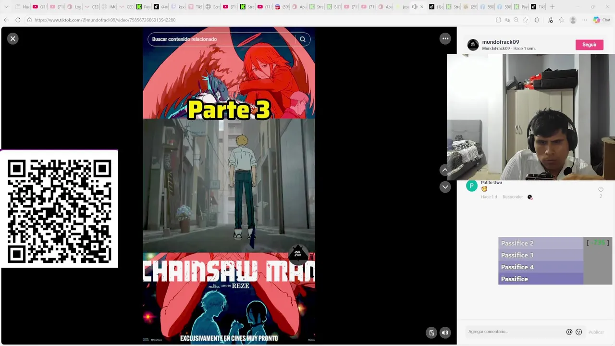
Task: Bookmark this page with the star icon
Action: [x=525, y=20]
